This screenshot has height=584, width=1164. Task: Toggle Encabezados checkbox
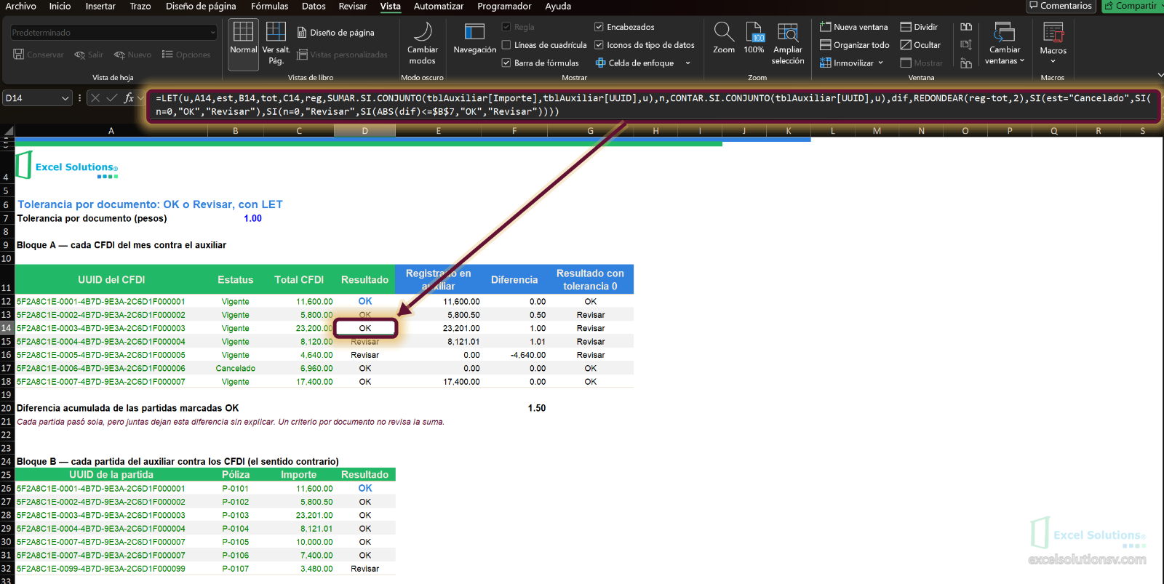[x=599, y=27]
